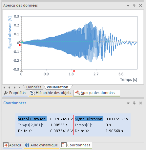Screen dimensions: 146x150
Task: Go to next sheet tab arrow
Action: (14, 87)
